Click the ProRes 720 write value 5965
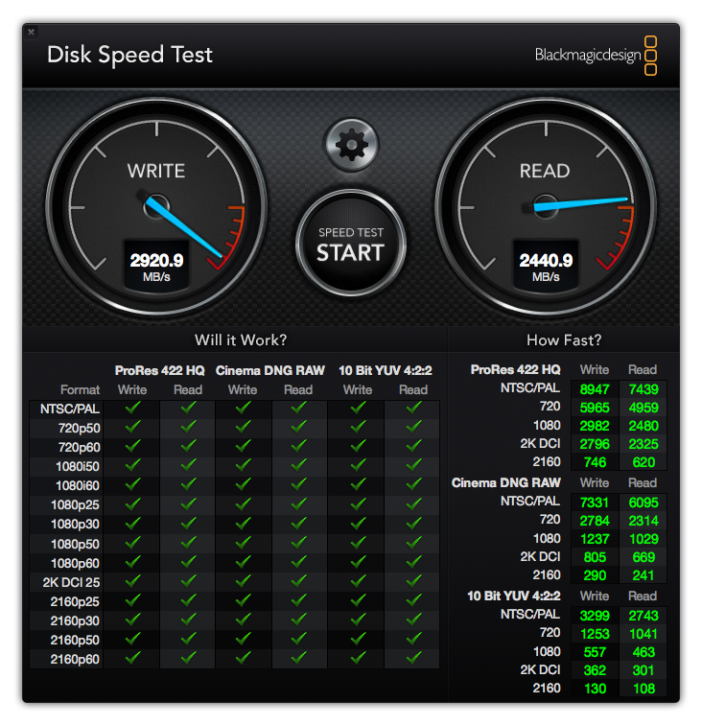The width and height of the screenshot is (702, 725). click(x=595, y=408)
